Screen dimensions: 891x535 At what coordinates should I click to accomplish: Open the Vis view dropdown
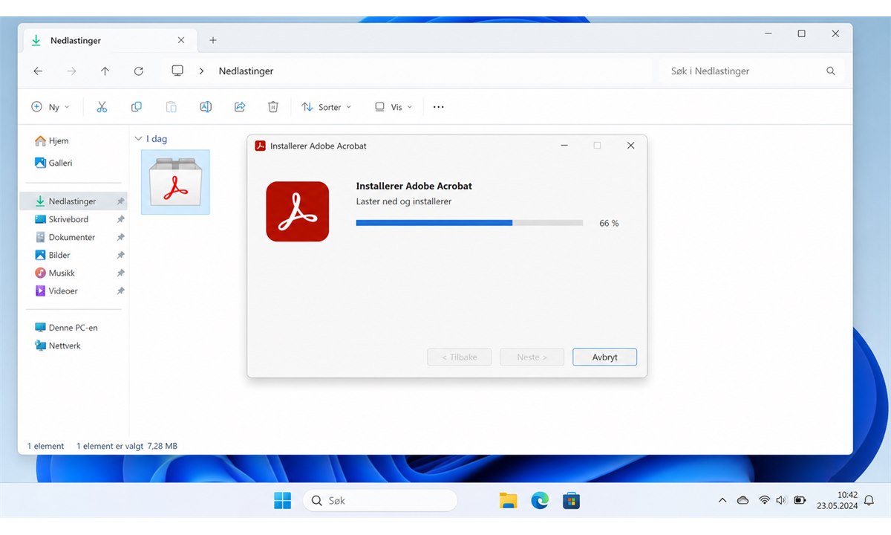click(x=394, y=107)
